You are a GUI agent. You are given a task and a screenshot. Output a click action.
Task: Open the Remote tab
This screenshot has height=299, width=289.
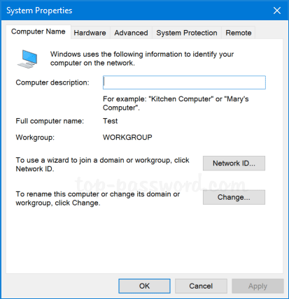(x=239, y=33)
